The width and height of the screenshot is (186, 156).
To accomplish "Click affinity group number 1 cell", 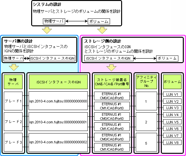I will (146, 101).
